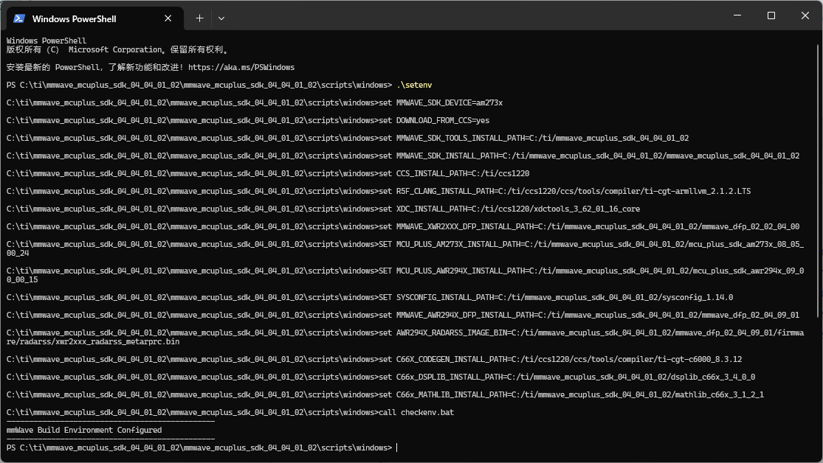Click the "call checkenv.bat" command line
Image resolution: width=823 pixels, height=463 pixels.
click(x=425, y=412)
